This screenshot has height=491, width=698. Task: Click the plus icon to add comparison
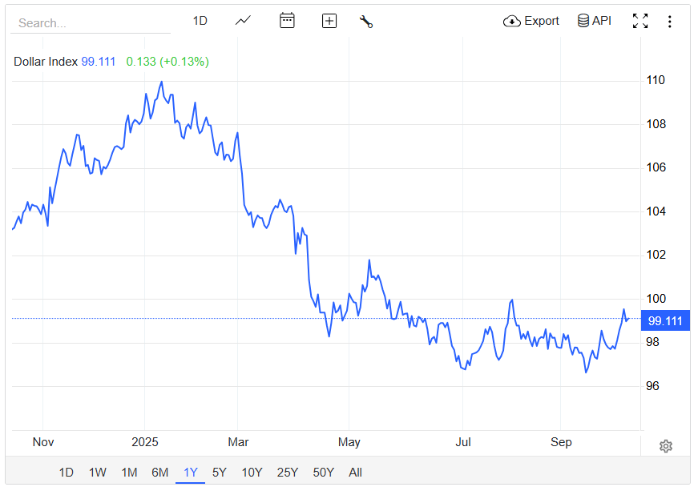pyautogui.click(x=329, y=21)
